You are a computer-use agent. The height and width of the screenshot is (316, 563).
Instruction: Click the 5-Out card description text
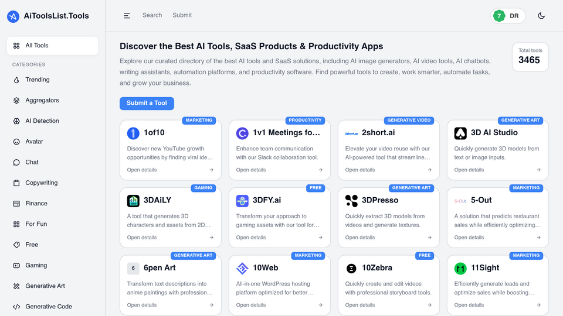[497, 221]
